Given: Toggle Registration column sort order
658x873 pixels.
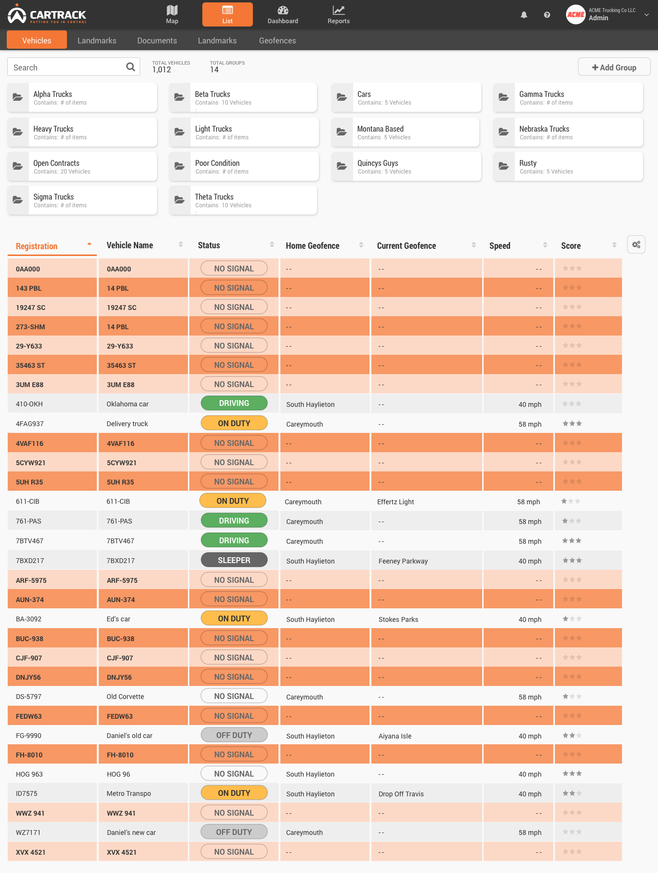Looking at the screenshot, I should point(89,244).
